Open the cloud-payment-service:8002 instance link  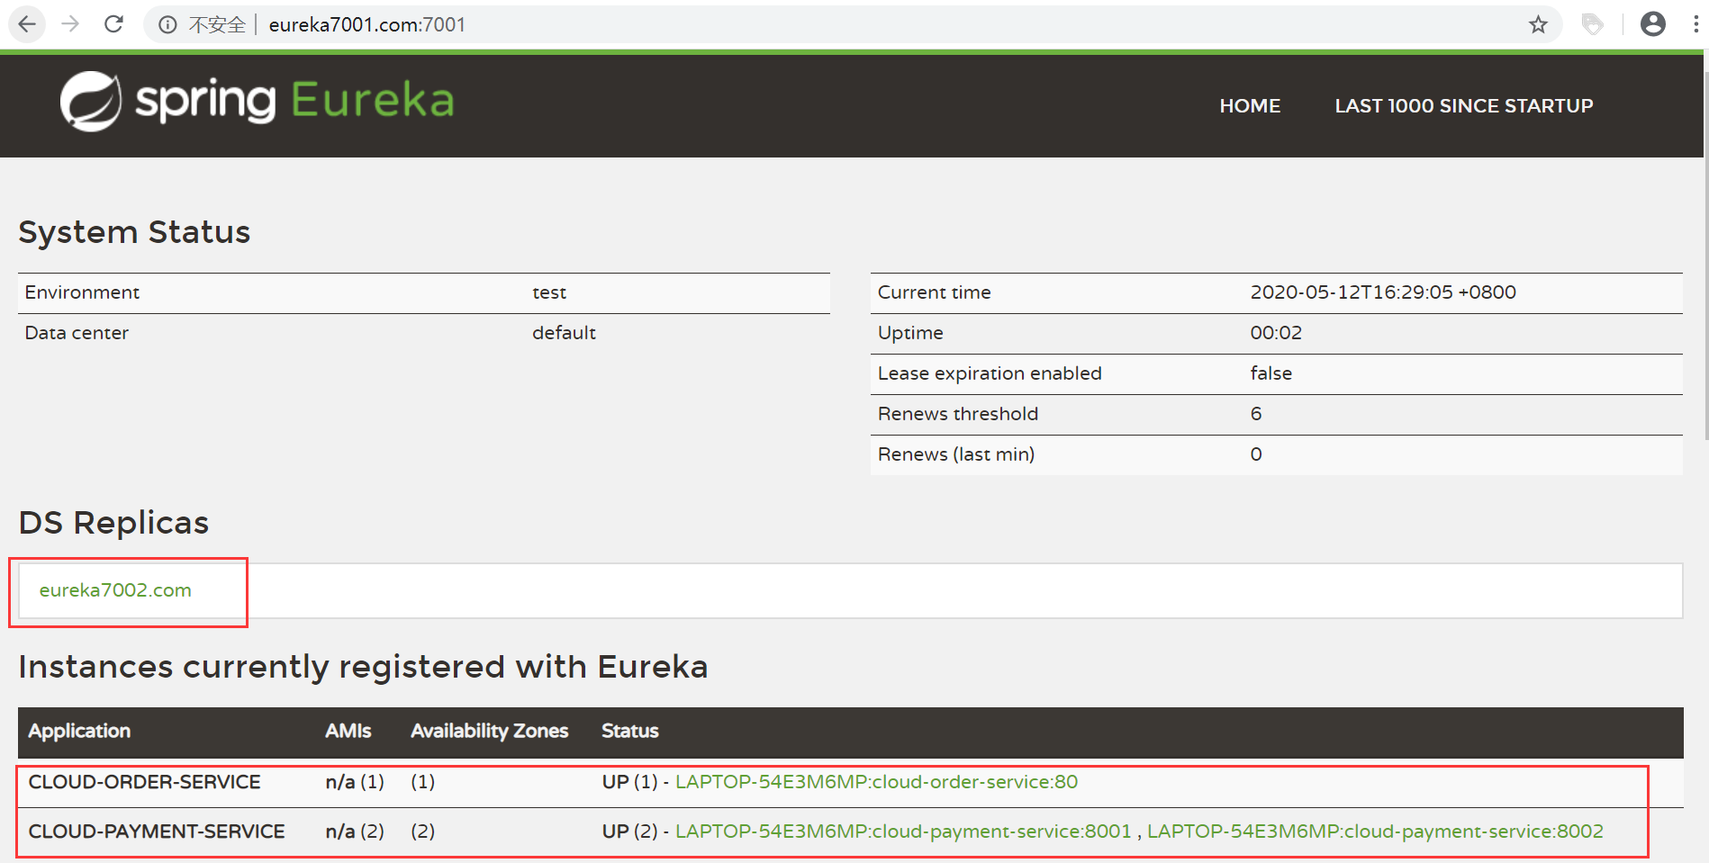coord(1375,832)
